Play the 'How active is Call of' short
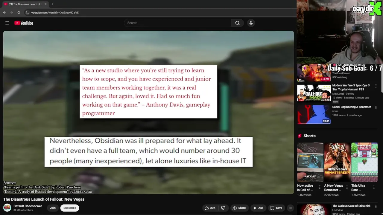Image resolution: width=383 pixels, height=215 pixels. pos(310,162)
